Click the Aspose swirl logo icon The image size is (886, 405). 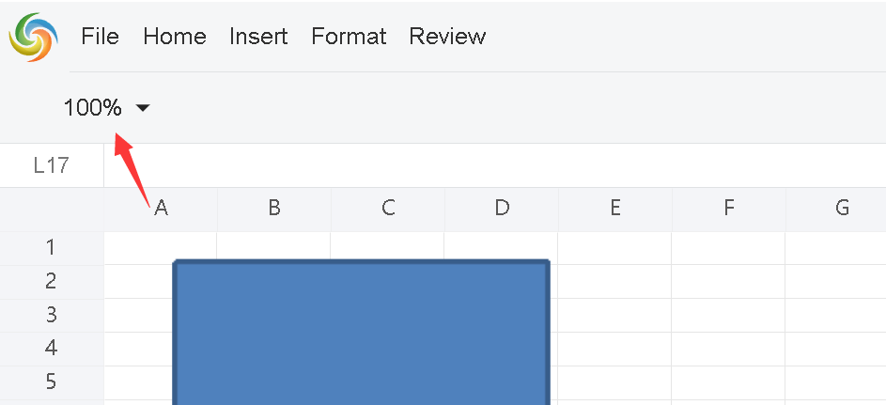click(33, 38)
